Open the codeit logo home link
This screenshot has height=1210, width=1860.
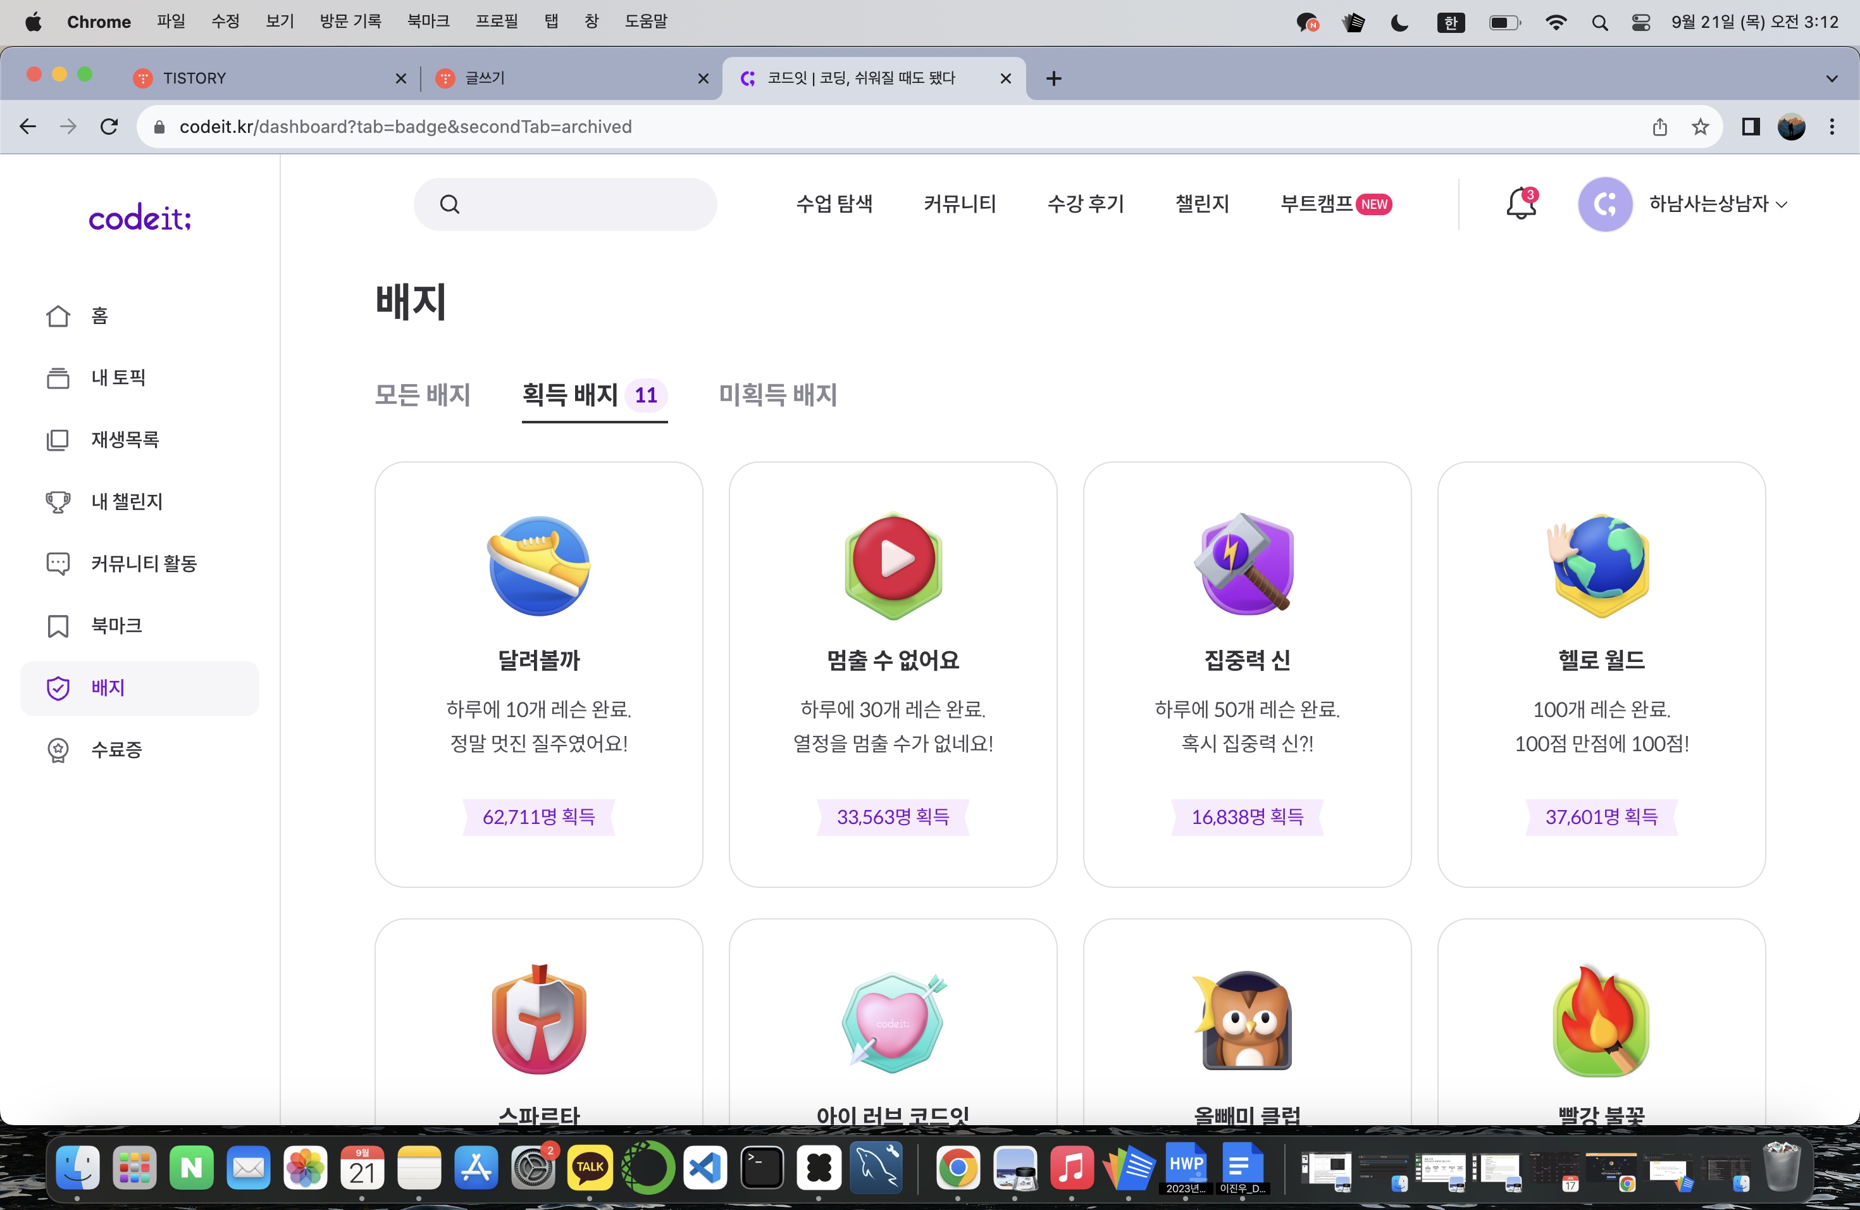[139, 217]
